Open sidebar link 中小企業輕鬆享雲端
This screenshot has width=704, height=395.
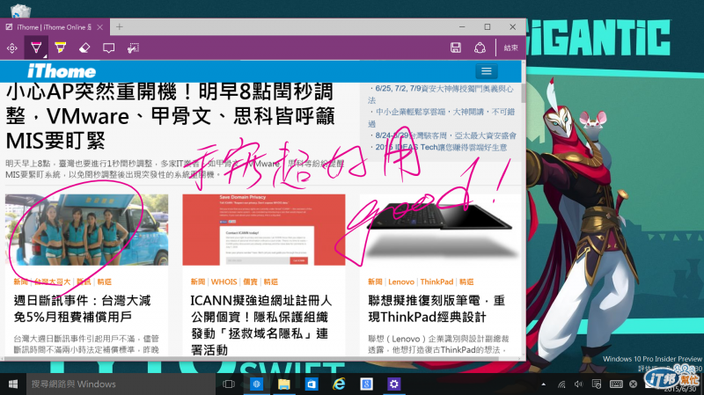tap(441, 118)
